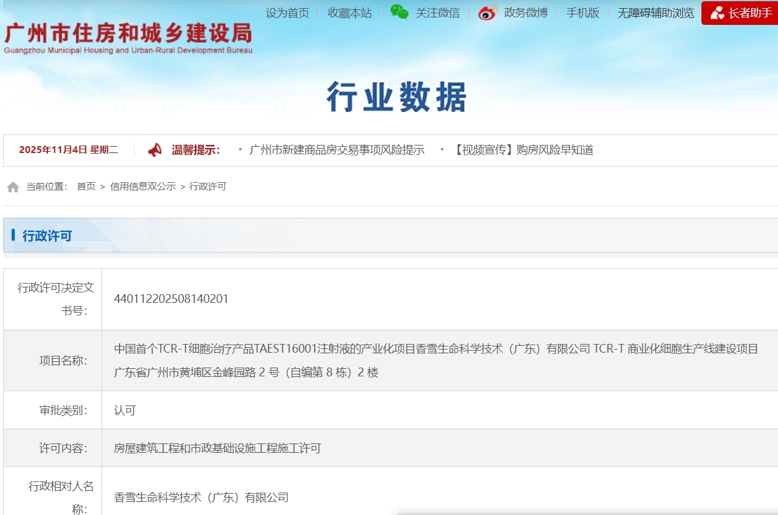Click the 温馨提示 label
The width and height of the screenshot is (778, 515).
(196, 150)
